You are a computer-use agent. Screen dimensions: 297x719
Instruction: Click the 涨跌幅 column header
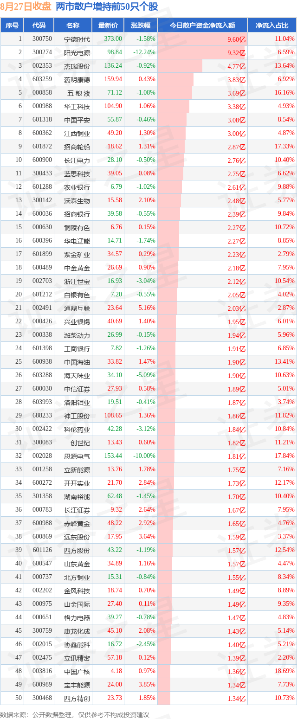pyautogui.click(x=141, y=26)
